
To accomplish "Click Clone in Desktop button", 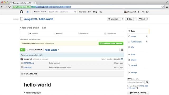I will [138, 93].
